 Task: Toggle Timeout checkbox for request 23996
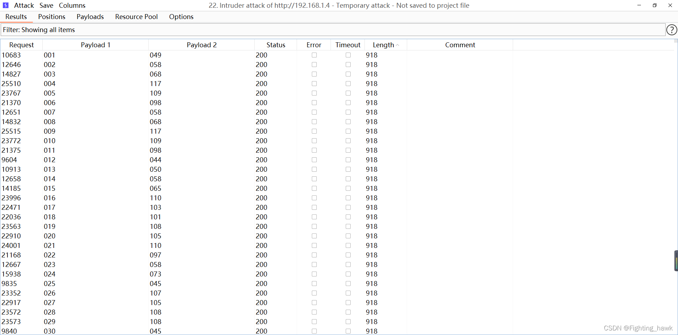tap(348, 198)
